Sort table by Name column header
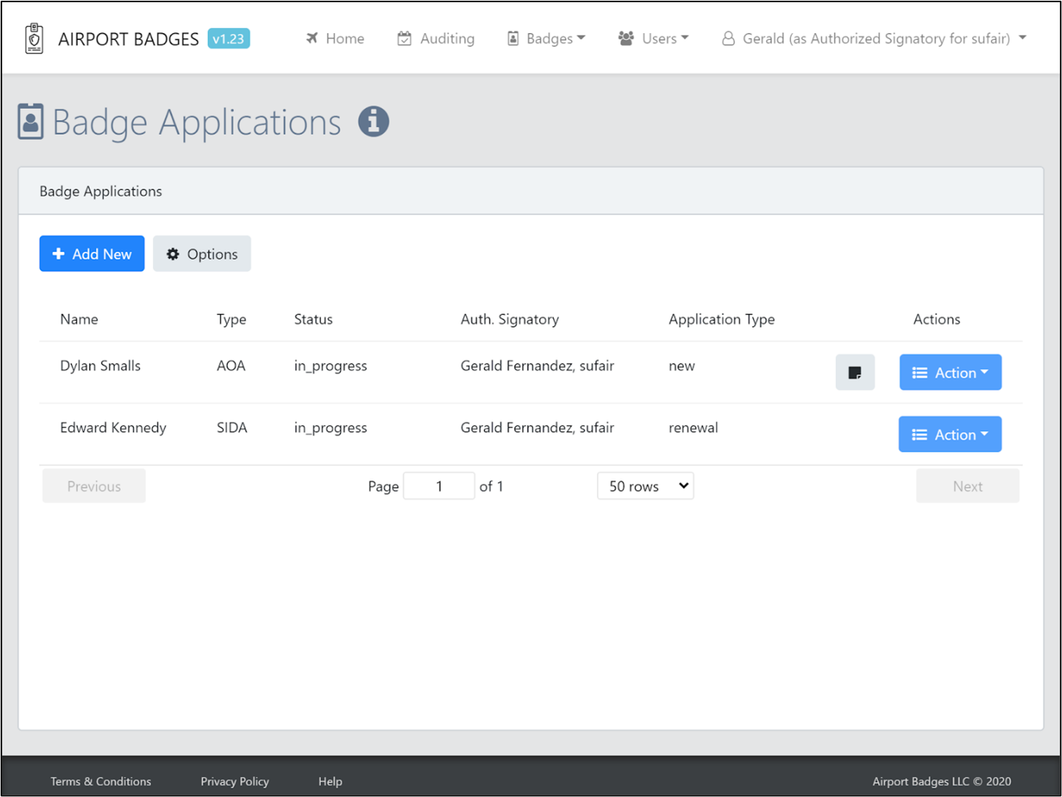Screen dimensions: 1062x797 (x=79, y=319)
